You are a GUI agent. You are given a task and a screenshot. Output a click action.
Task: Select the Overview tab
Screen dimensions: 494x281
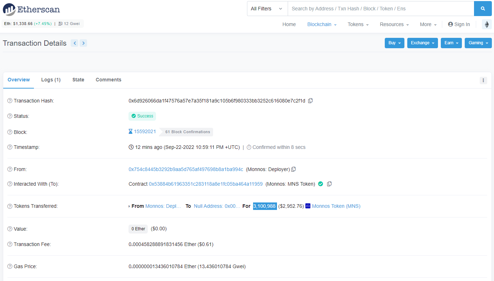point(19,80)
